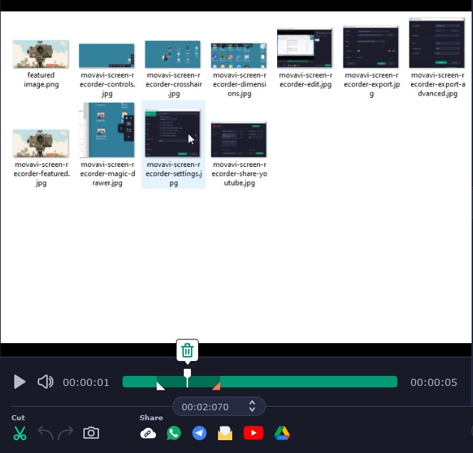Select movavi-screen-recorder-featured.jpg thumbnail
Screen dimensions: 473x453
tap(41, 143)
